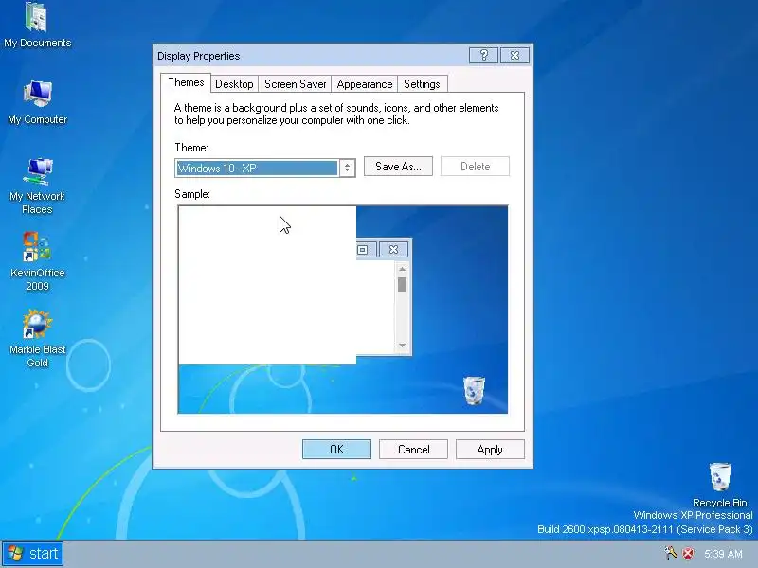This screenshot has height=568, width=758.
Task: Open the Appearance tab
Action: tap(365, 84)
